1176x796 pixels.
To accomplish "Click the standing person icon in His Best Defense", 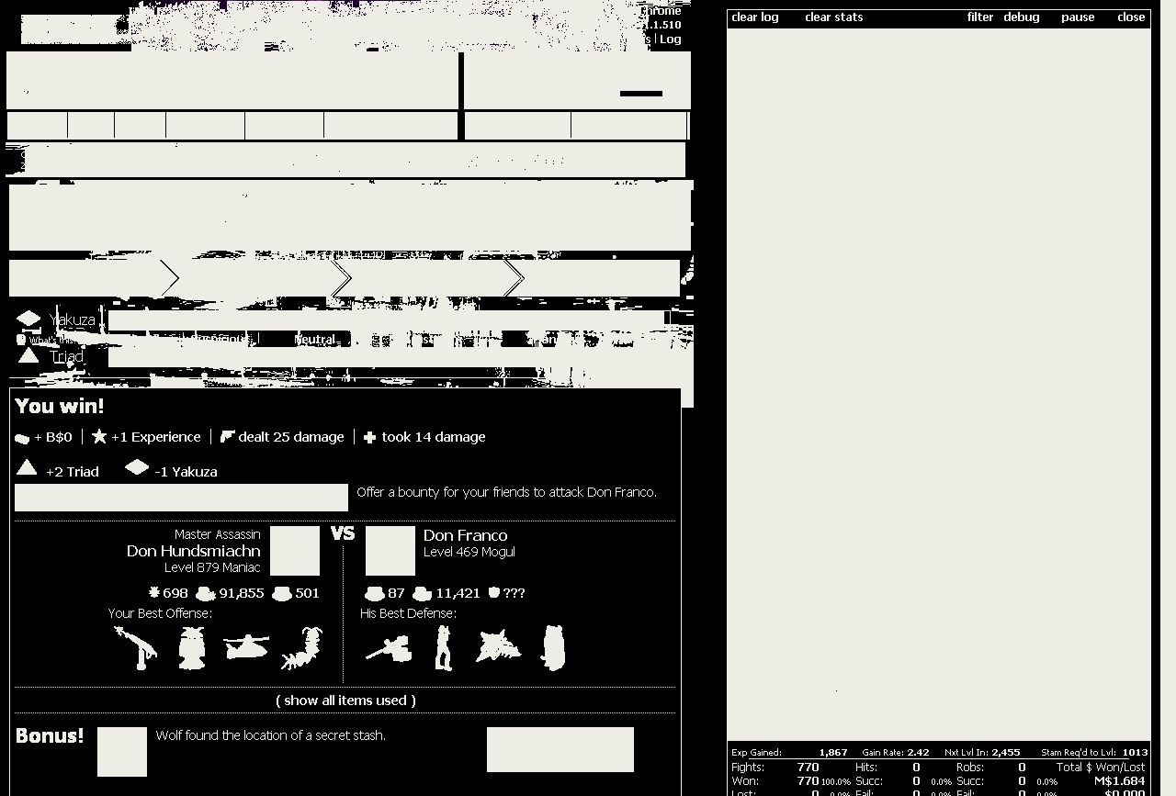I will (444, 648).
